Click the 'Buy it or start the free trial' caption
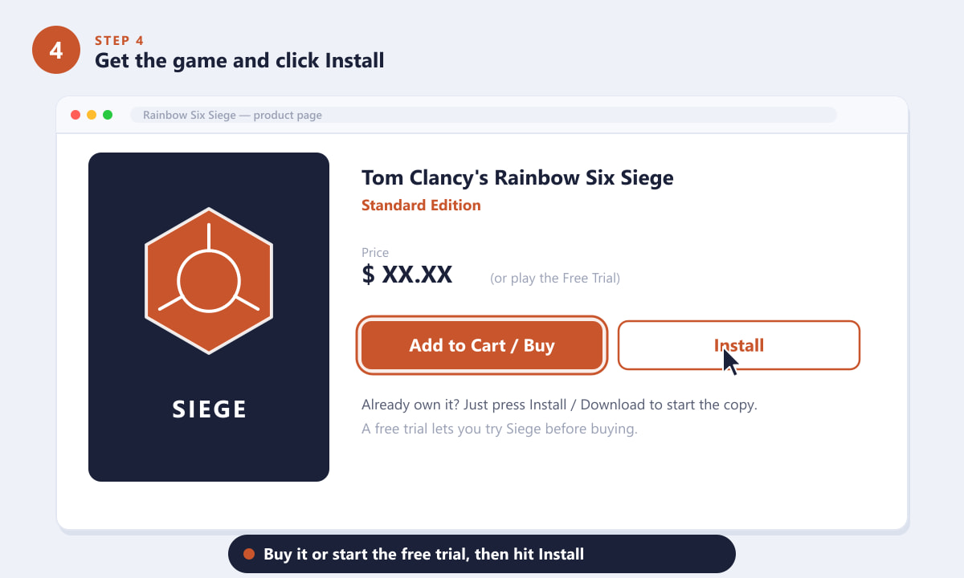Viewport: 964px width, 578px height. [423, 554]
